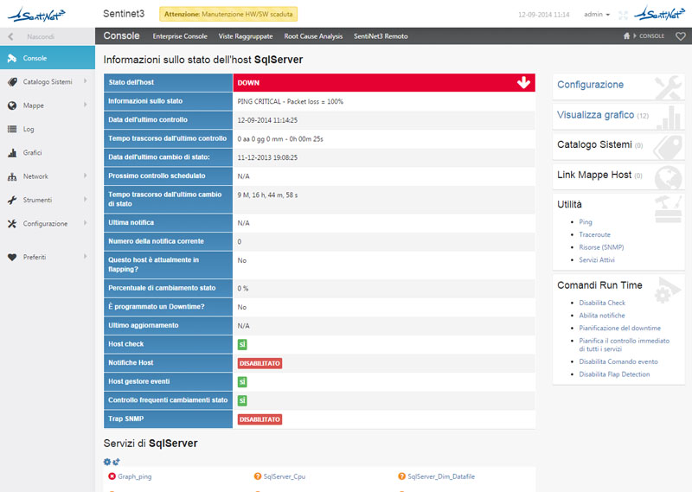Expand Catalogo Sistemi submenu arrow
The image size is (692, 492).
85,81
